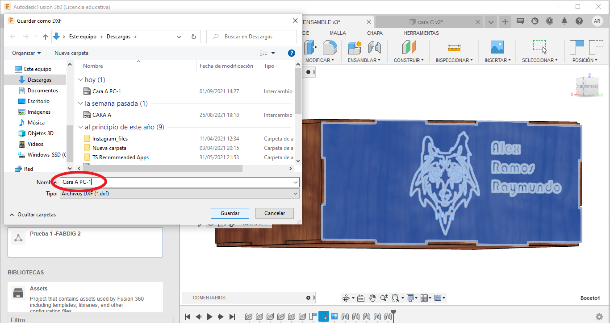Open the Nombre filename history dropdown arrow

295,182
